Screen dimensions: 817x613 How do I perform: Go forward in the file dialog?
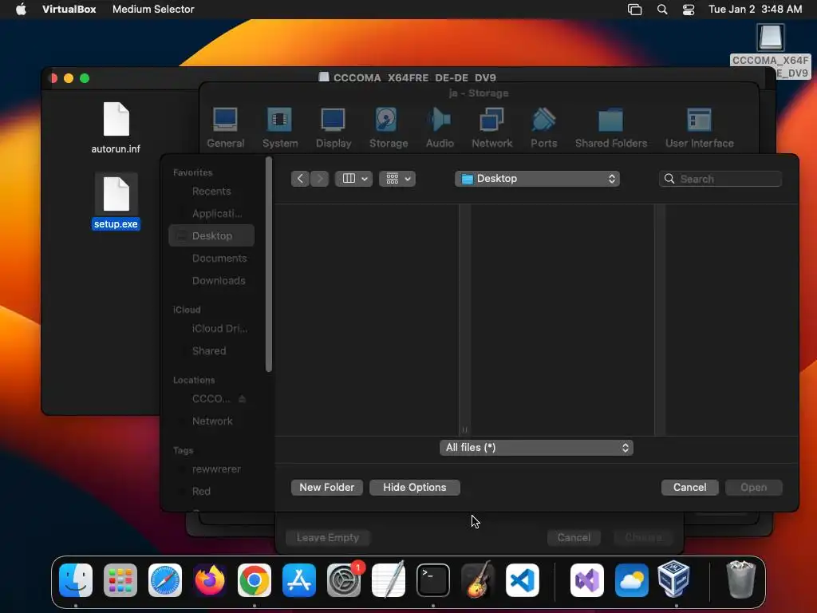[x=319, y=179]
